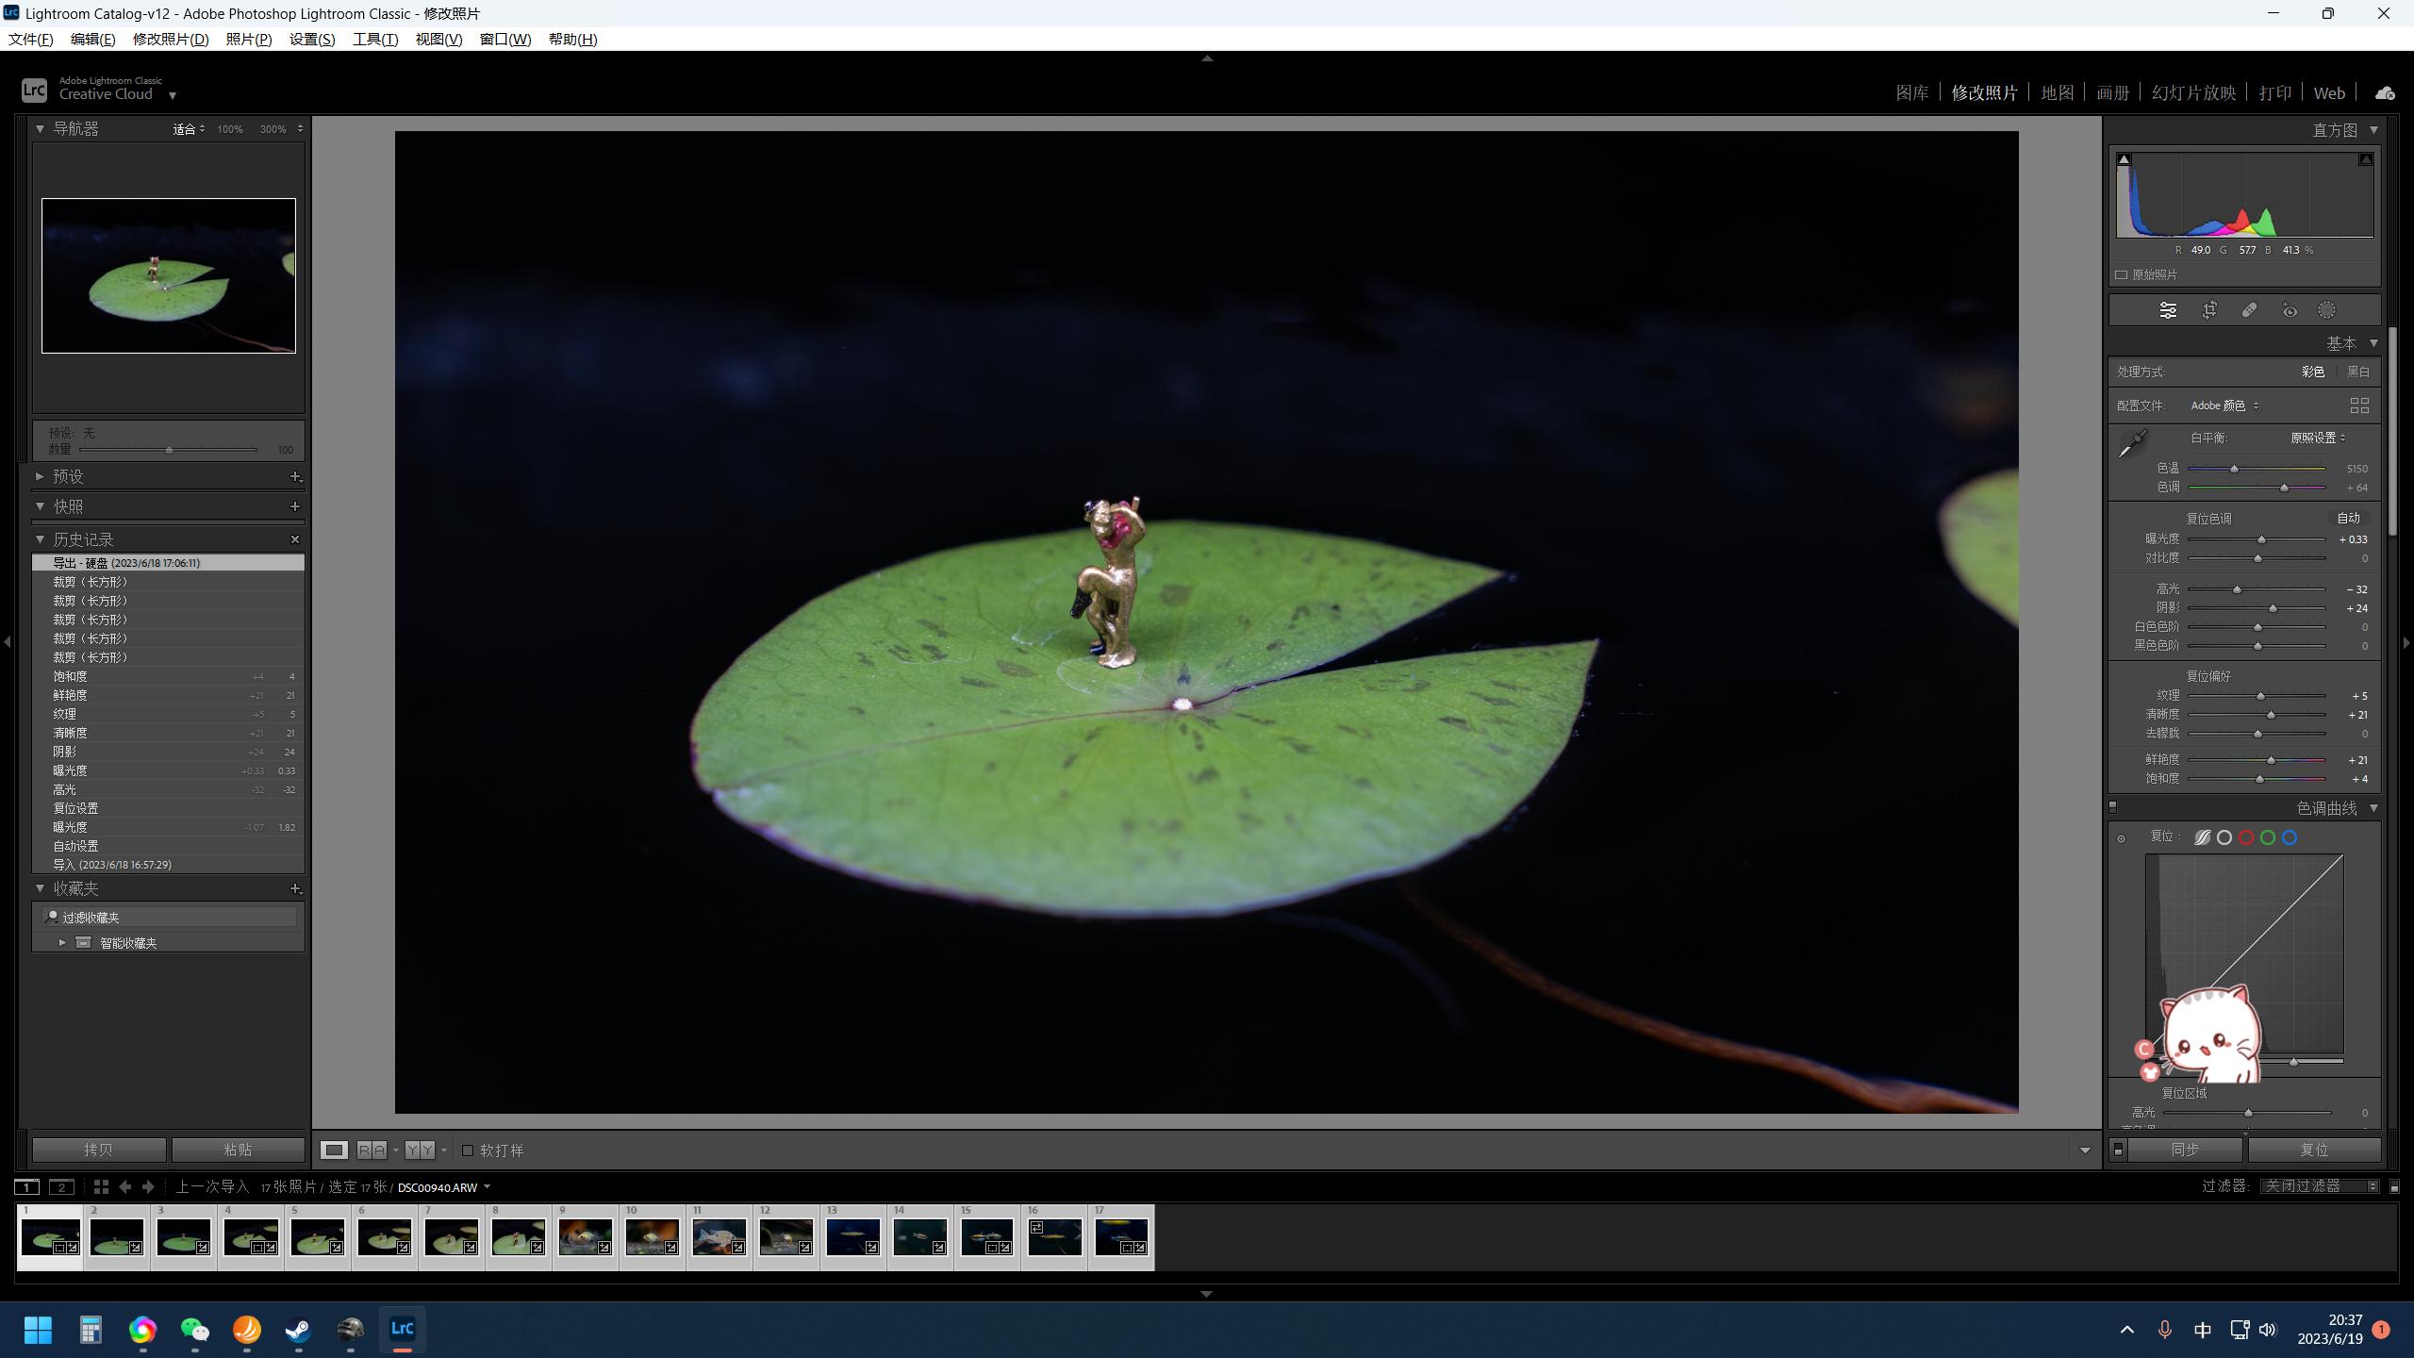
Task: Click the 曝光度 exposure slider handle
Action: 2261,539
